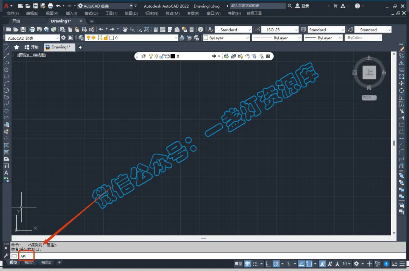Switch to the 布局1 layout tab
This screenshot has width=409, height=271.
coord(29,262)
